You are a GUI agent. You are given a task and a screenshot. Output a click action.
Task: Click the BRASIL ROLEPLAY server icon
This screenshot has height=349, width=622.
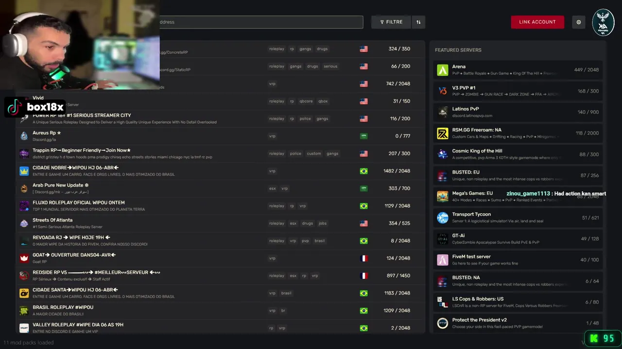24,311
